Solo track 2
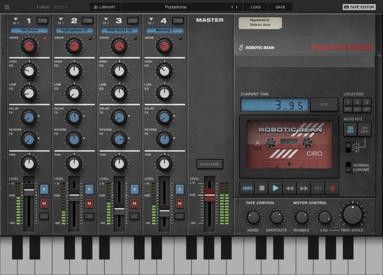This screenshot has height=275, width=383. (90, 189)
